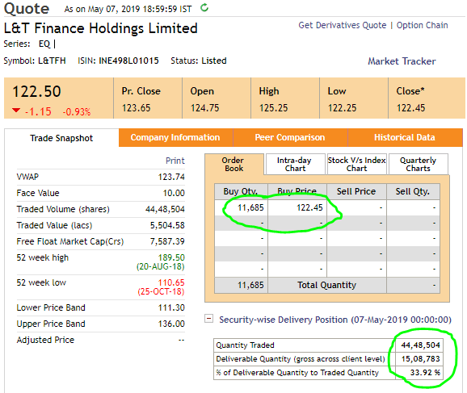Click the percent change -0.93%

77,112
